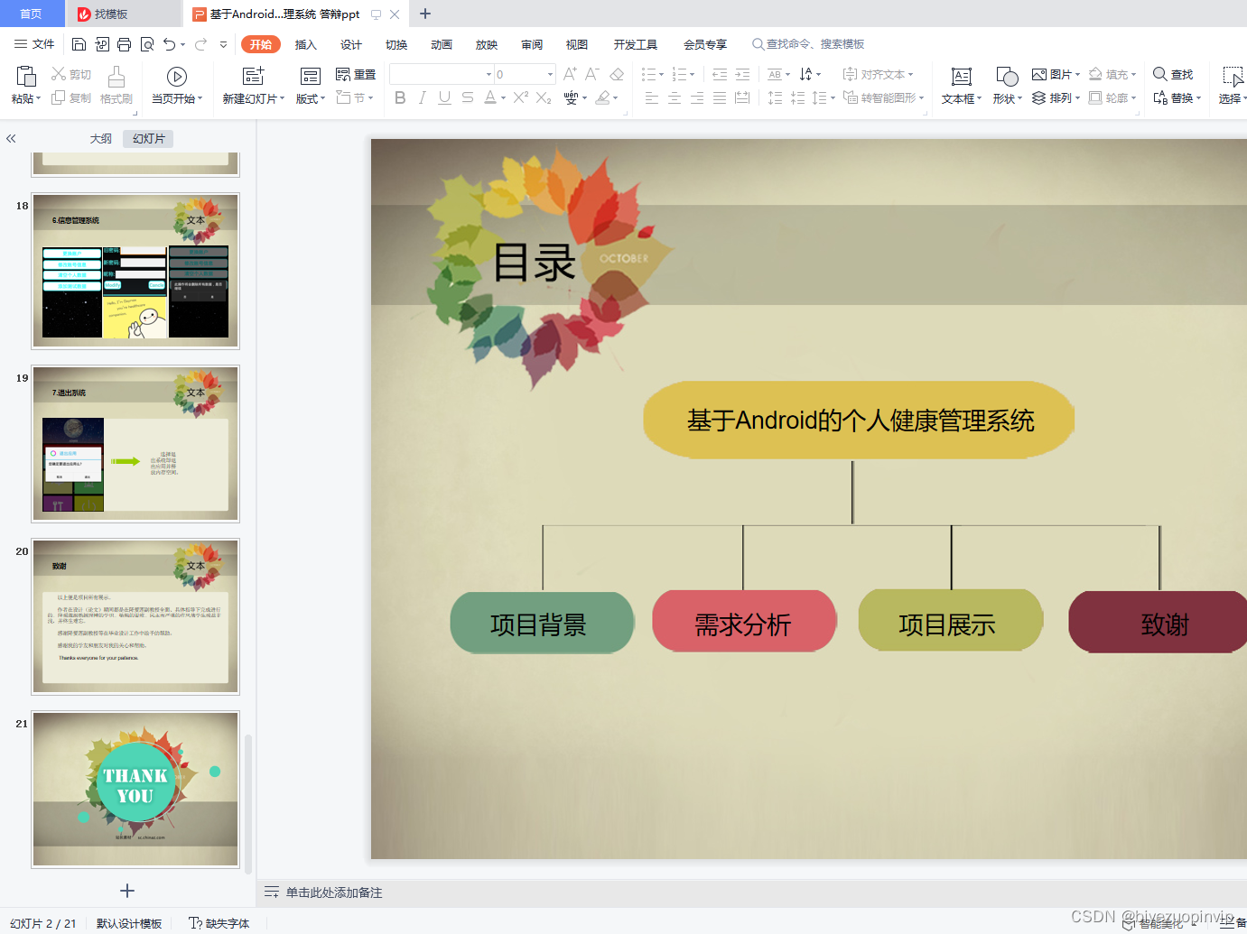Click the Print icon in the quick toolbar

pyautogui.click(x=125, y=44)
